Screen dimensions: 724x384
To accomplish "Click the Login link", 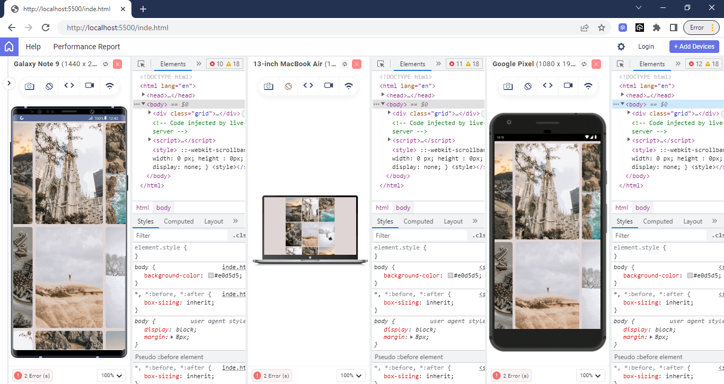I will click(x=646, y=47).
